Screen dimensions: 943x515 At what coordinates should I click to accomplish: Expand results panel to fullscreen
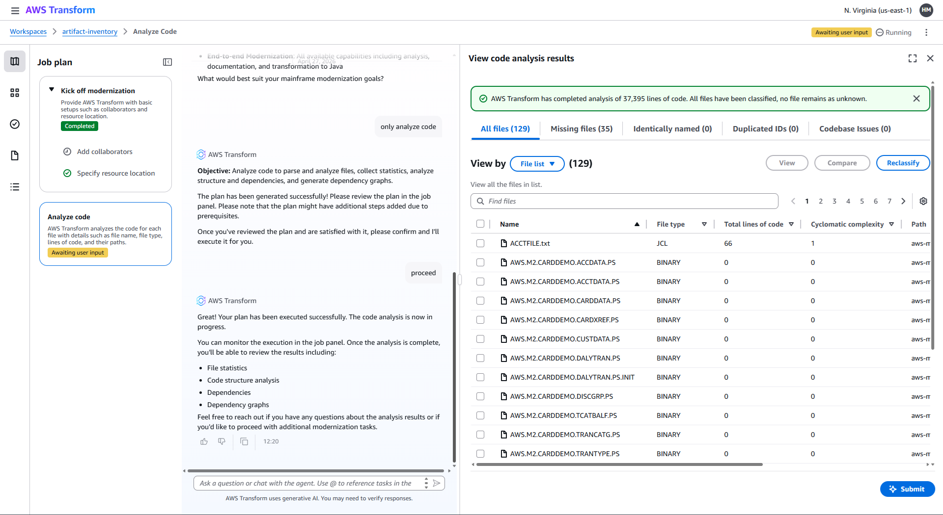click(913, 58)
